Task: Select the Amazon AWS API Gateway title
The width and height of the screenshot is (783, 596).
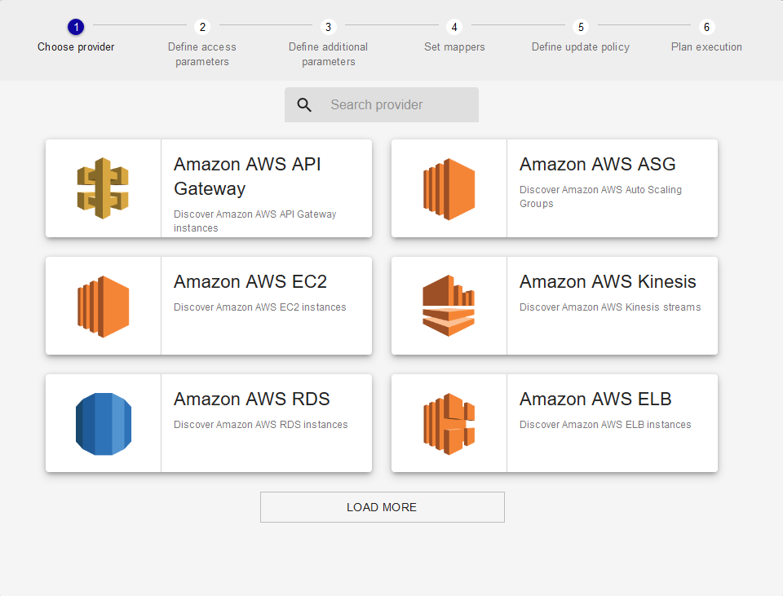Action: 247,176
